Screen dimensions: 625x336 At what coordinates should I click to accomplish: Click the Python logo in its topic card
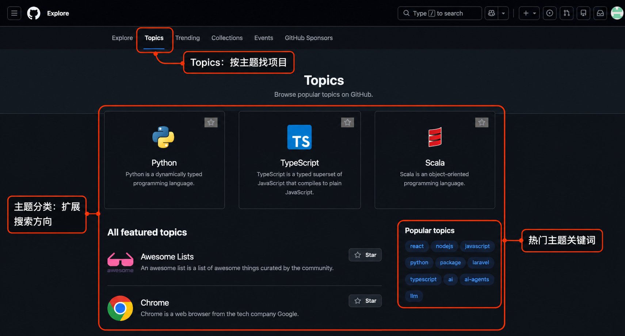click(x=163, y=137)
